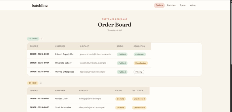Click email logistics@wayne.example
This screenshot has height=112, width=232.
click(x=93, y=72)
